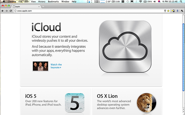Click the battery 56% indicator
The height and width of the screenshot is (115, 185).
pos(147,2)
